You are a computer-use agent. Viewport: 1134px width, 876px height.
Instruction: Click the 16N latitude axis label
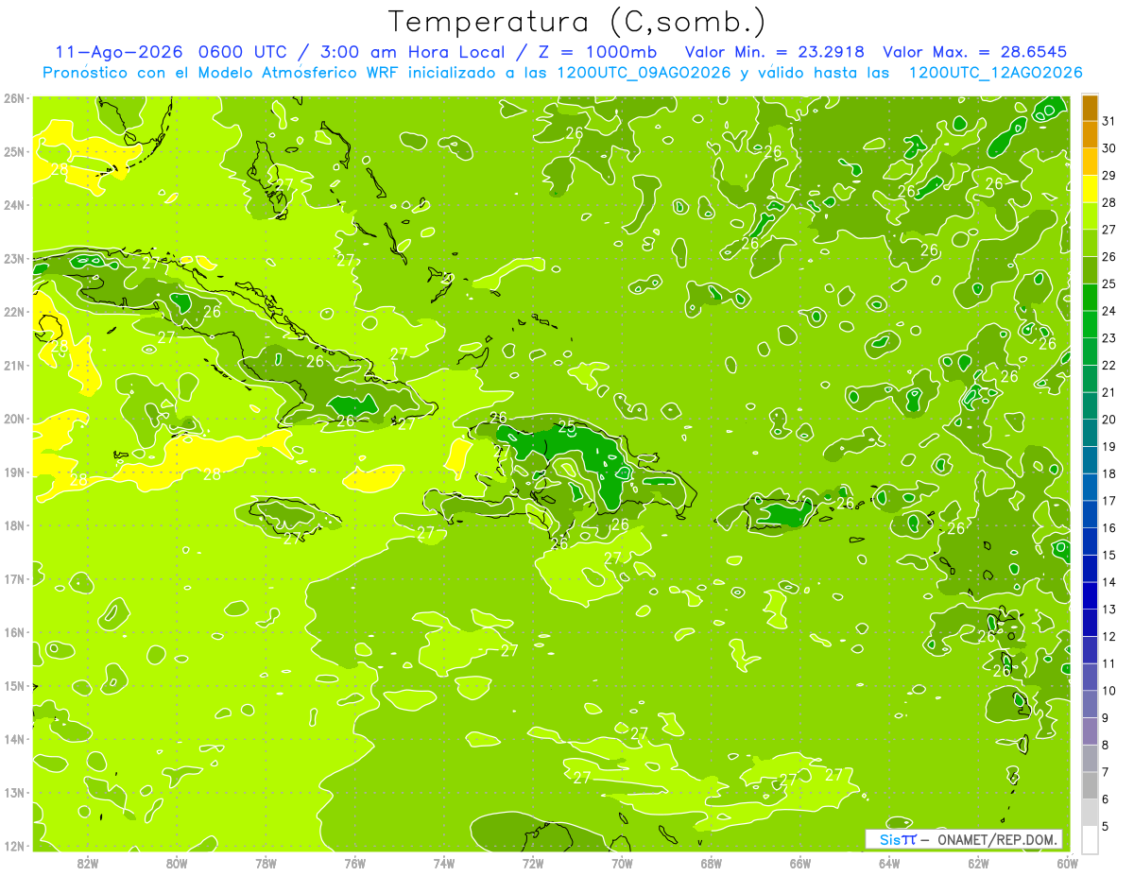click(13, 632)
